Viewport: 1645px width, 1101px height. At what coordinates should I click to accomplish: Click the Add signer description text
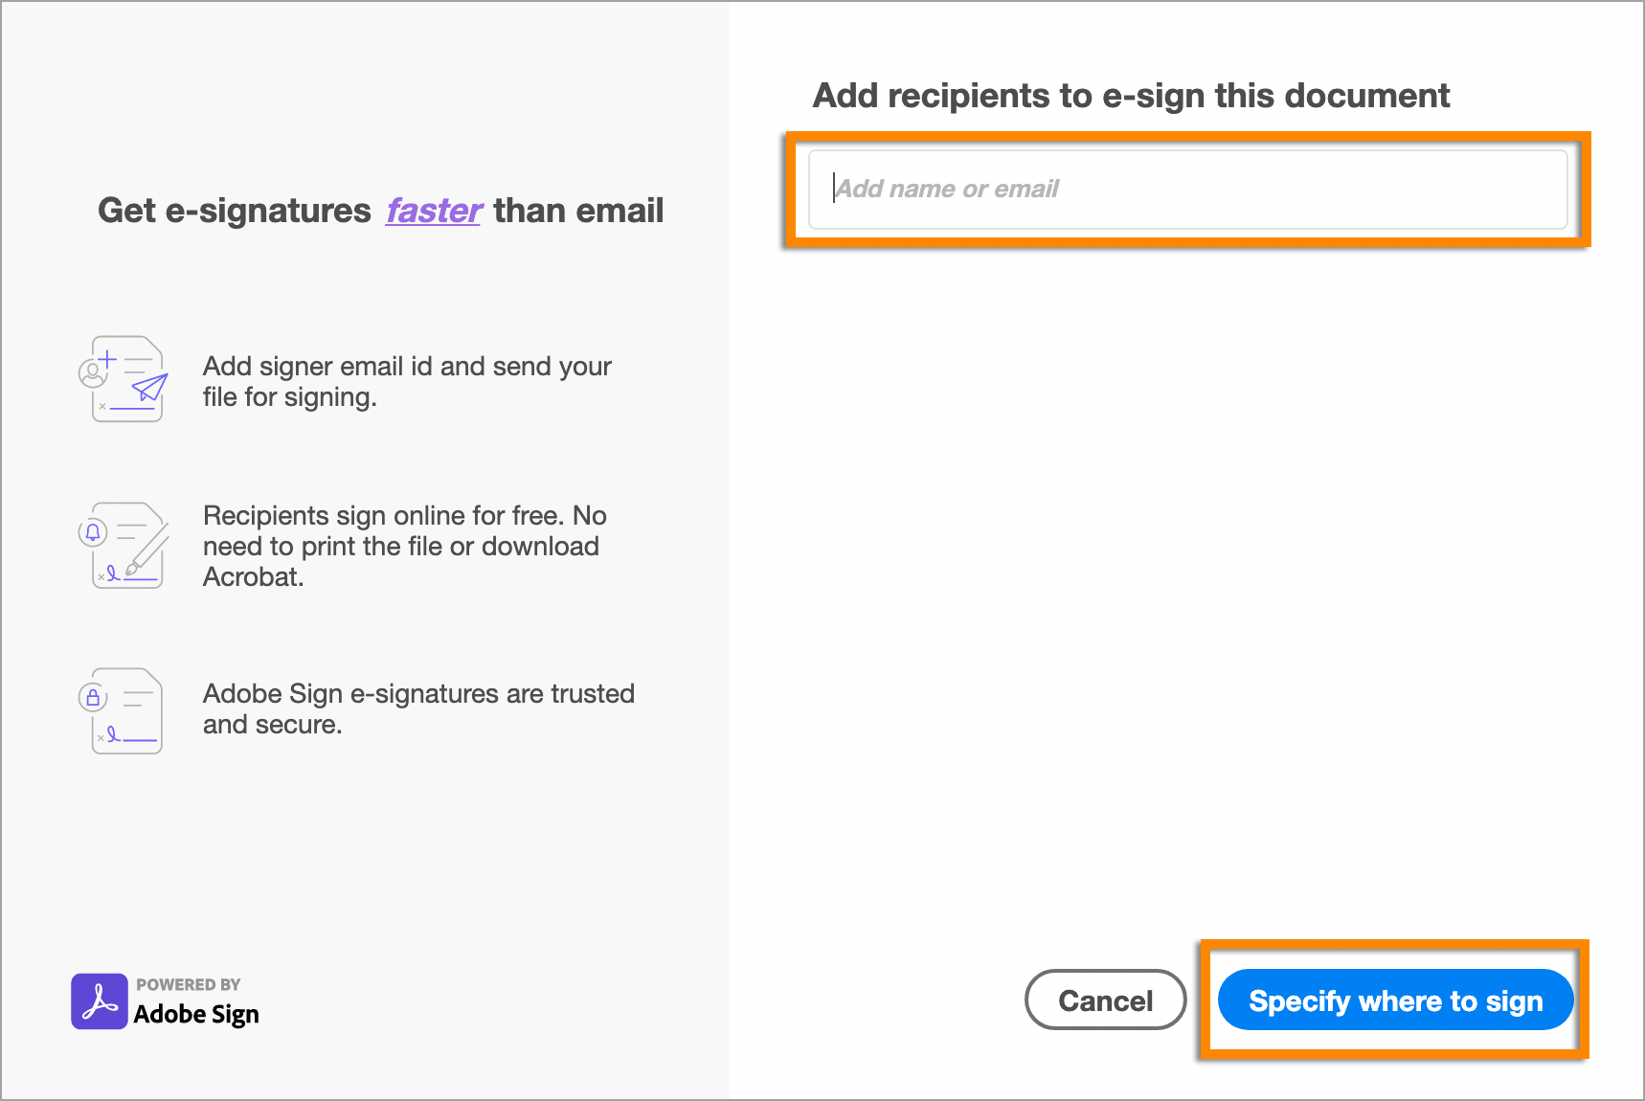(x=406, y=381)
